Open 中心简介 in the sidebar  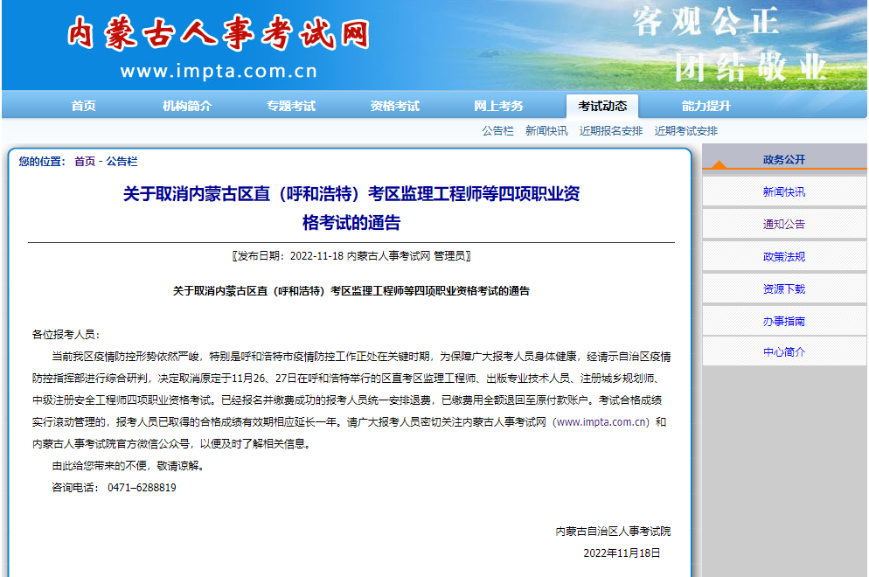tap(783, 352)
